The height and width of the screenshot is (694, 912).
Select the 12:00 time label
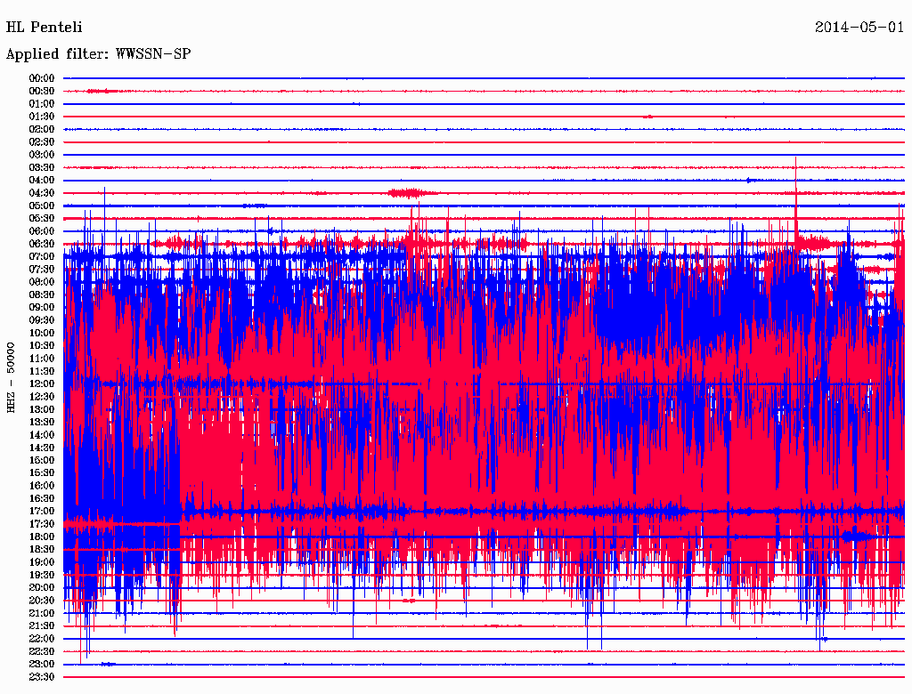point(42,383)
